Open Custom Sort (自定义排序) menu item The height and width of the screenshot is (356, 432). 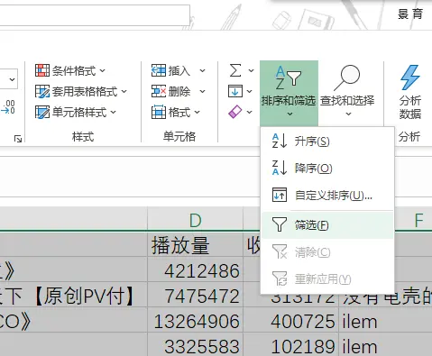tap(327, 196)
